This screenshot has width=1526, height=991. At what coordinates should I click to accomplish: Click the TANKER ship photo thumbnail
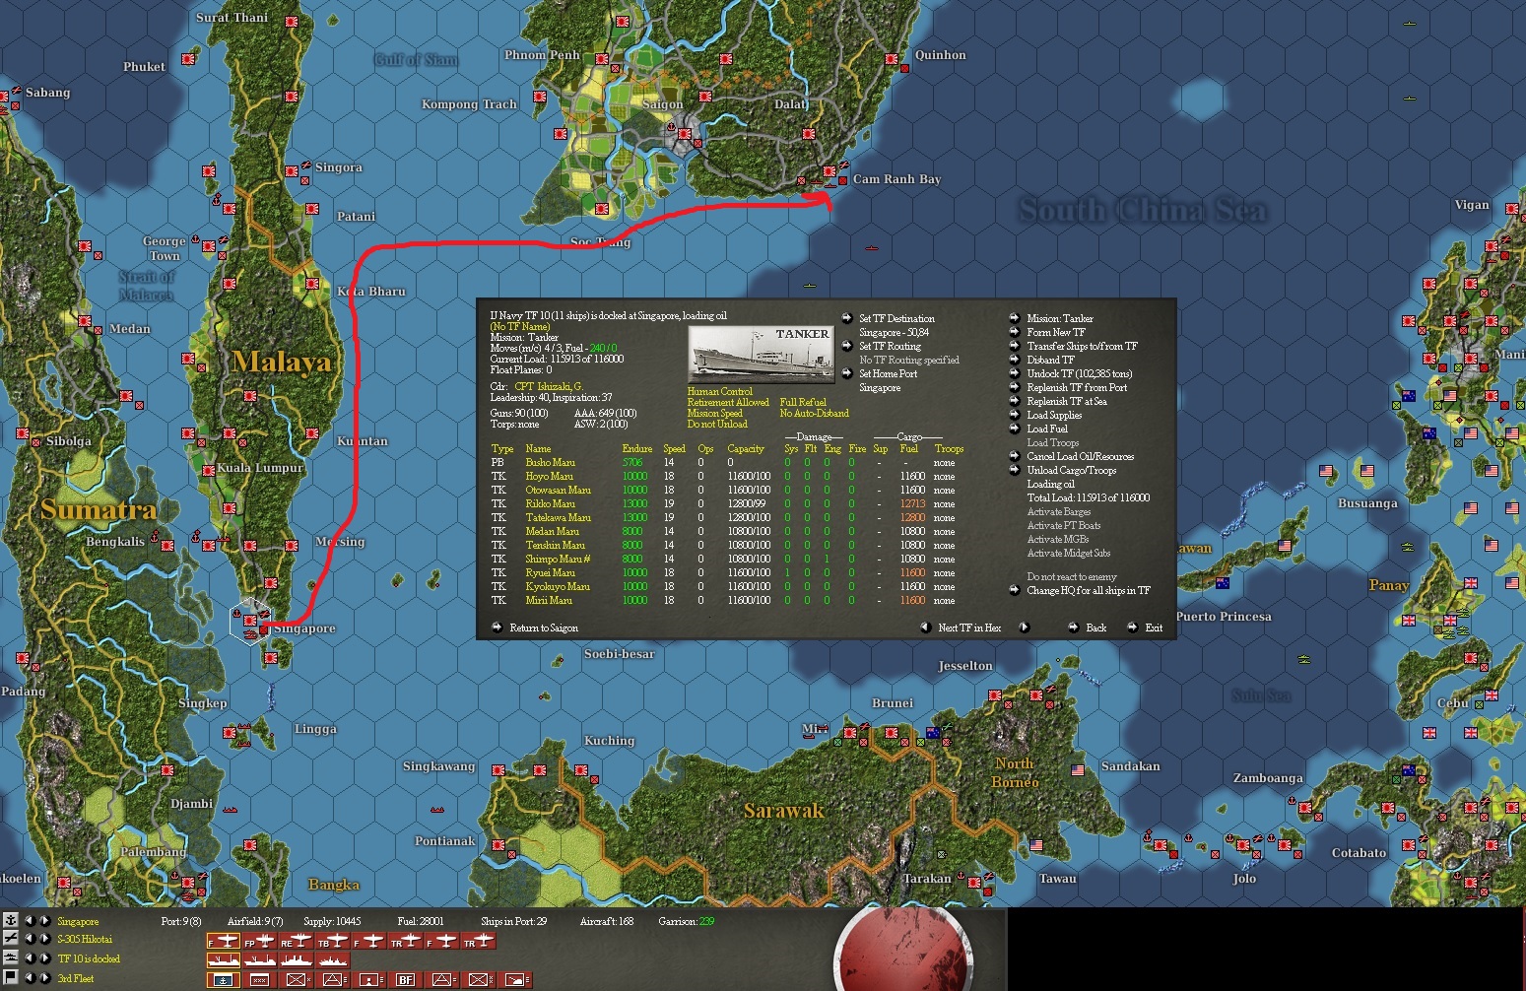point(761,355)
